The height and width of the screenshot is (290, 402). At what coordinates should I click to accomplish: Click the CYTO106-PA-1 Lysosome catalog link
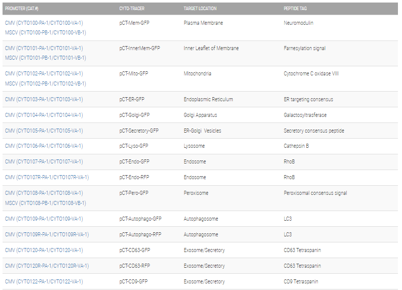pos(44,146)
